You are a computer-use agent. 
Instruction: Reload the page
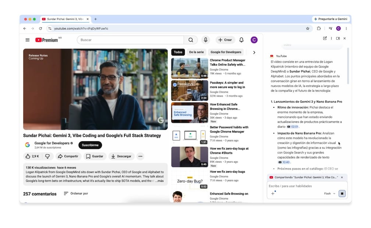tap(40, 28)
